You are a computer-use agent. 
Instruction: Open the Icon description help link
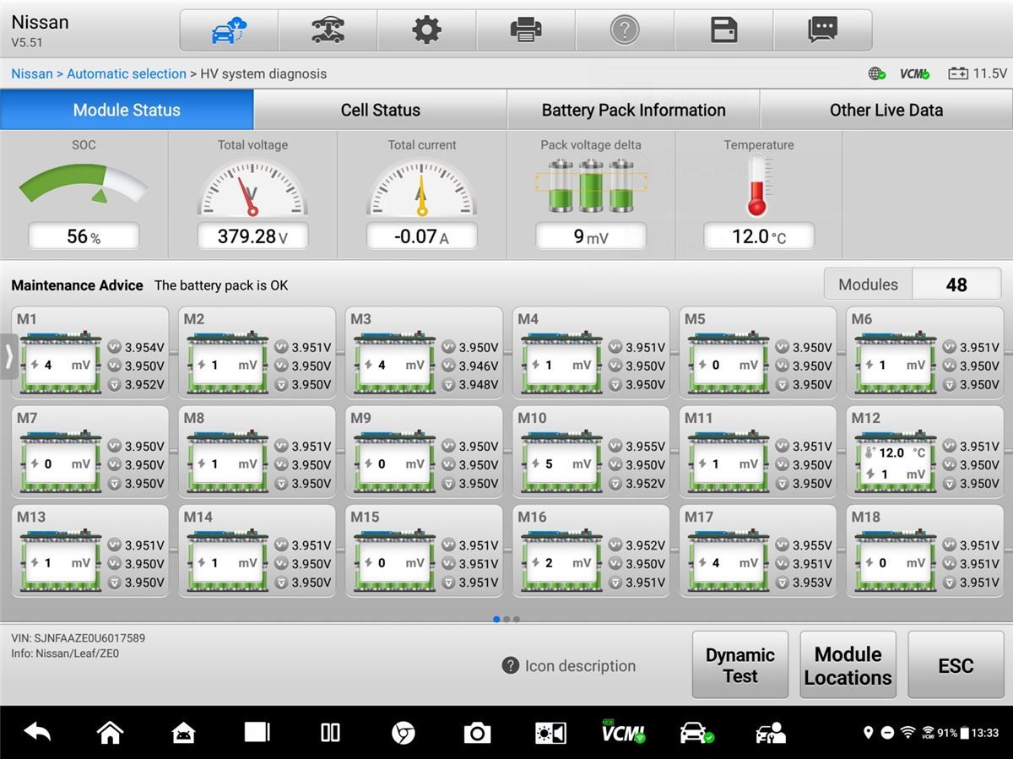(568, 666)
